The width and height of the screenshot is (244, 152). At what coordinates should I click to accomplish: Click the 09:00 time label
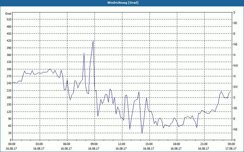coord(94,144)
